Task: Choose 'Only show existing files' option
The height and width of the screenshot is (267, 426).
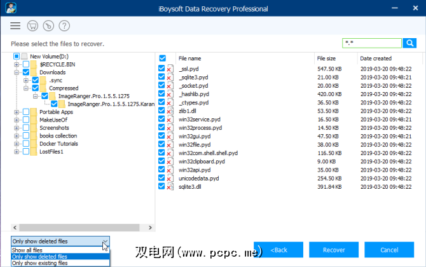Action: click(x=60, y=263)
